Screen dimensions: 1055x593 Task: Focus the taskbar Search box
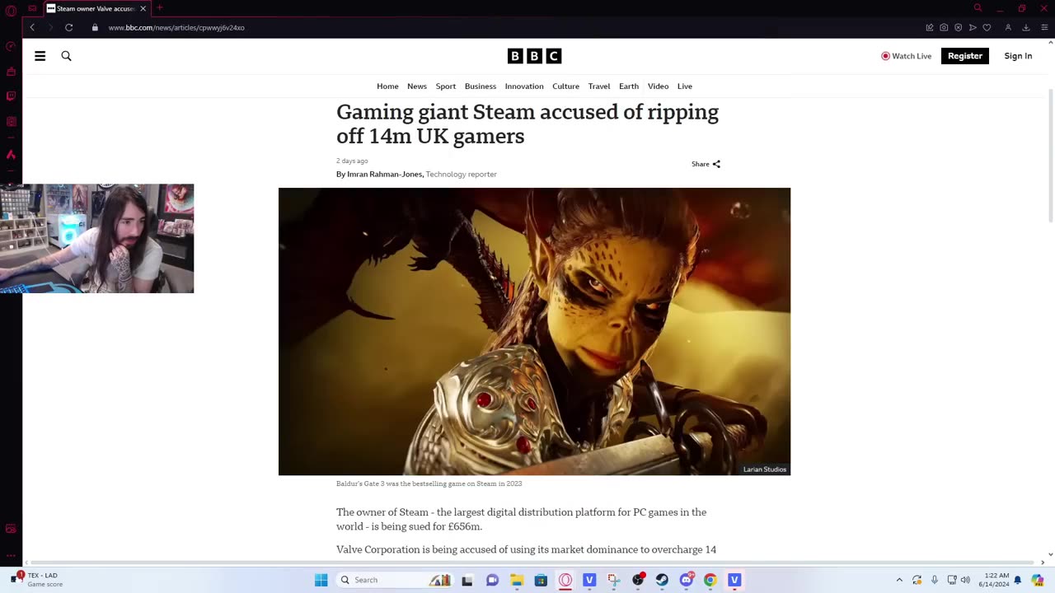click(396, 580)
